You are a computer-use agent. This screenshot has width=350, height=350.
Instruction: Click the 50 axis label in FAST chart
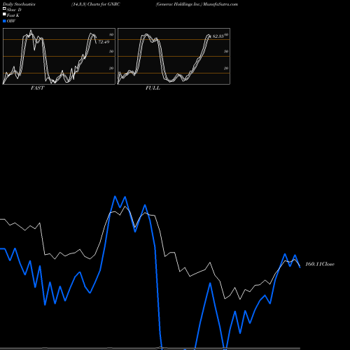pos(111,51)
